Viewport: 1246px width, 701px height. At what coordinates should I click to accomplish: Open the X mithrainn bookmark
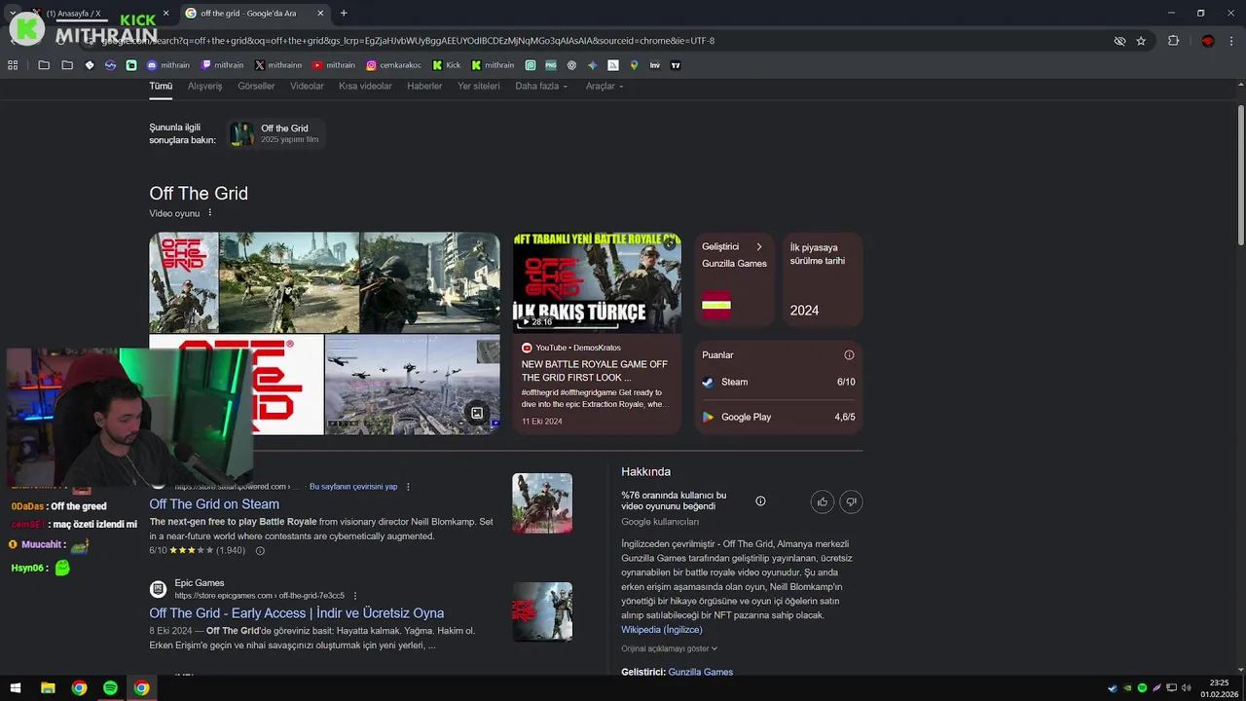[x=278, y=65]
